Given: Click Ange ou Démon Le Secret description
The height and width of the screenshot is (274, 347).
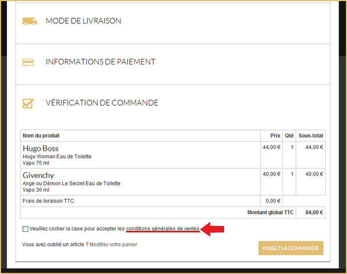Looking at the screenshot, I should click(72, 183).
